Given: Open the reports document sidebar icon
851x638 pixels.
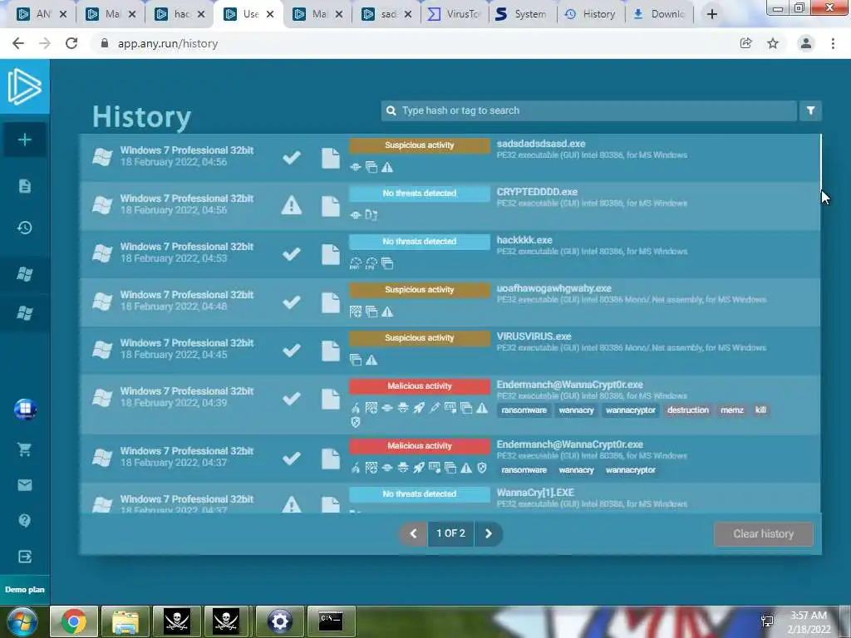Looking at the screenshot, I should pyautogui.click(x=24, y=186).
